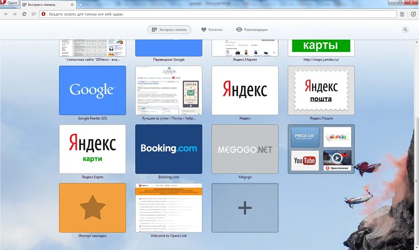This screenshot has height=250, width=419.
Task: Open the Booking.com speed dial tile
Action: tap(168, 149)
